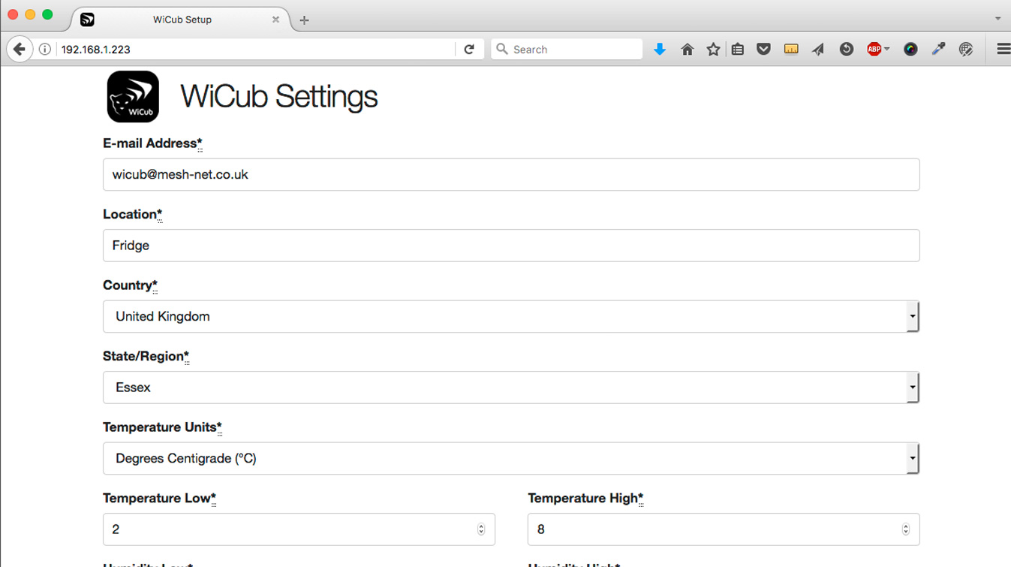The image size is (1011, 567).
Task: Adjust Temperature High spinner arrows
Action: point(906,529)
